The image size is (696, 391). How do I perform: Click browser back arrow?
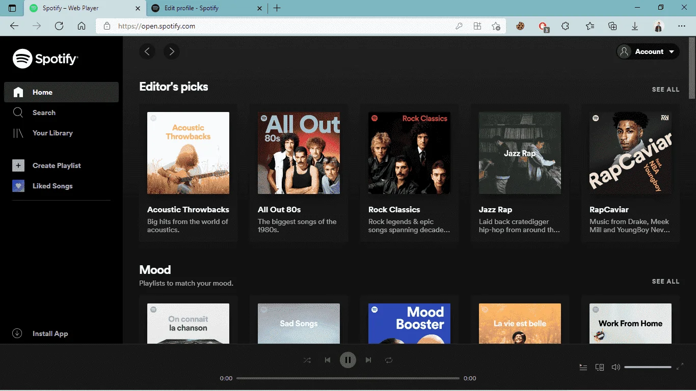click(14, 26)
